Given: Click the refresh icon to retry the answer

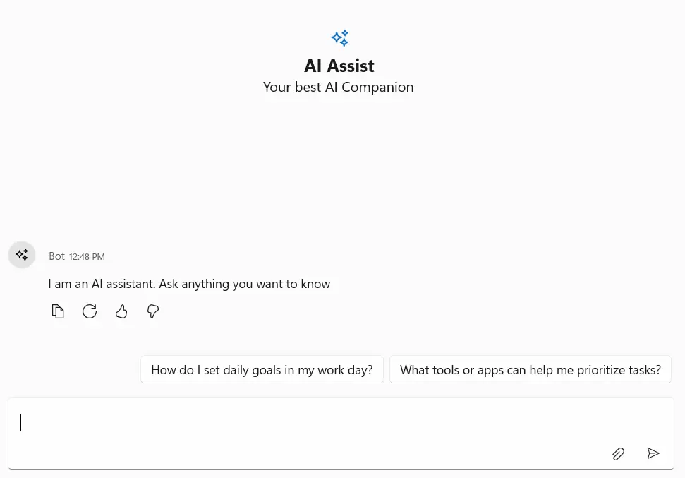Looking at the screenshot, I should click(x=90, y=311).
